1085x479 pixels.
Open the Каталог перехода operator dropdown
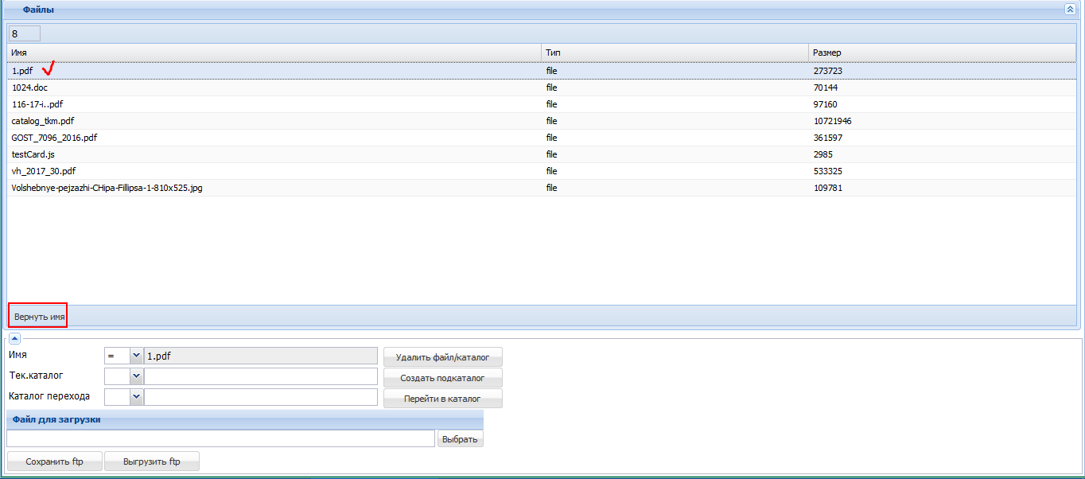click(136, 397)
